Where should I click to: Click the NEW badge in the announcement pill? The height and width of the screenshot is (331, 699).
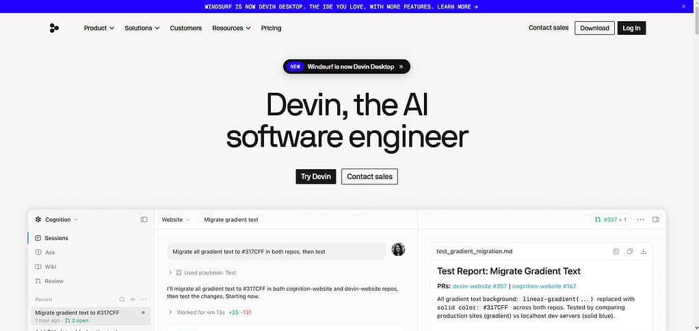(295, 67)
